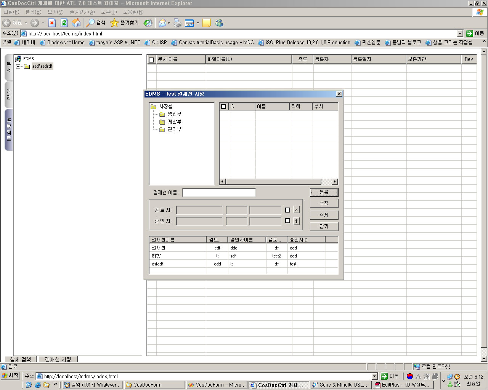Open the dropdown arrow beside the Mail icon
The height and width of the screenshot is (390, 488).
tap(169, 23)
